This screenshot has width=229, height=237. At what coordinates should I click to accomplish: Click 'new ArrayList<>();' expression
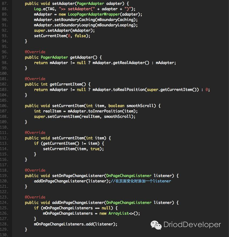[x=120, y=213]
